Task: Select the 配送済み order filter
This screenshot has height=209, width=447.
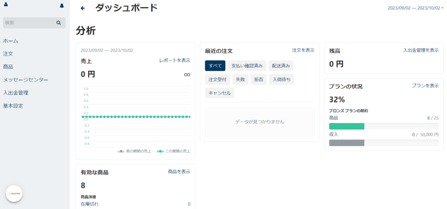Action: point(281,66)
